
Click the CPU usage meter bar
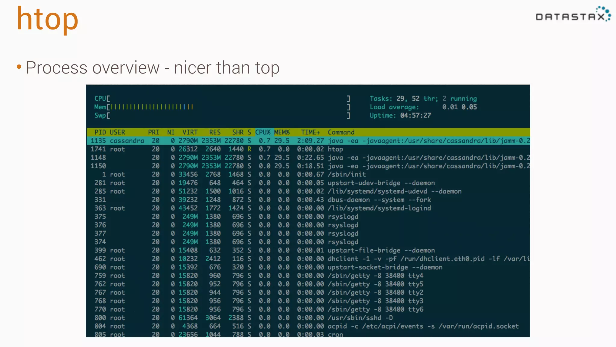[x=222, y=98]
